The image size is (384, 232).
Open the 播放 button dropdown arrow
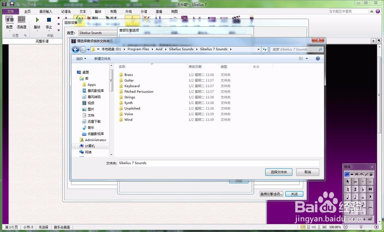[x=37, y=31]
